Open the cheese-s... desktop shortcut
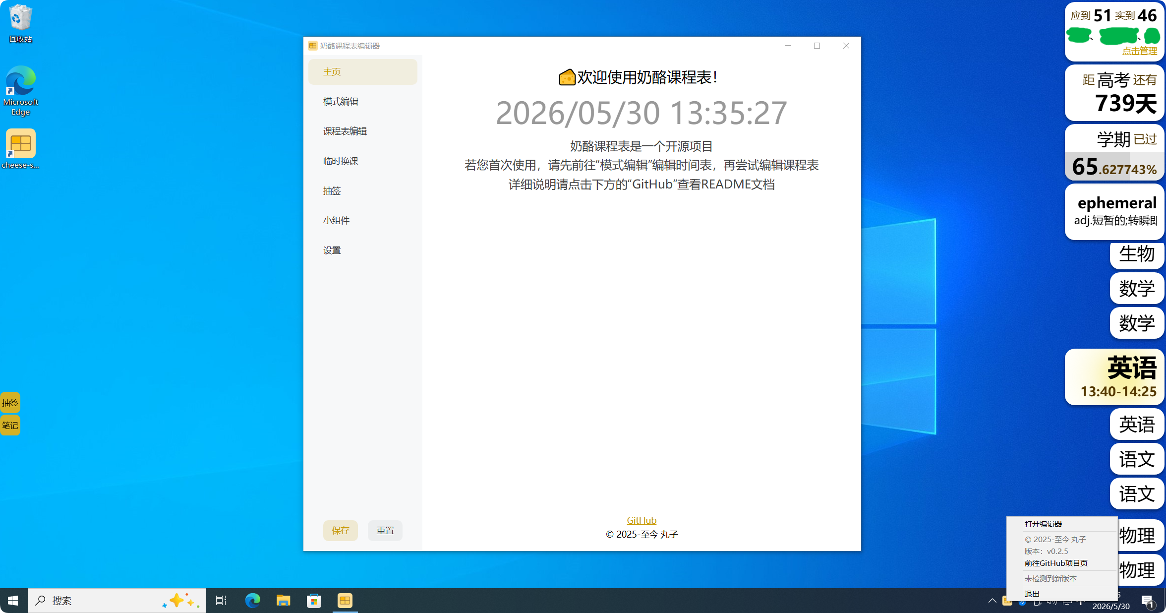Viewport: 1166px width, 613px height. click(20, 149)
